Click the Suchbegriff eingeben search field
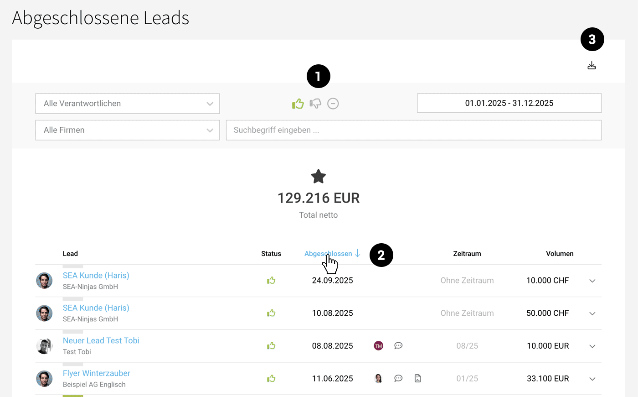638x397 pixels. (x=413, y=130)
